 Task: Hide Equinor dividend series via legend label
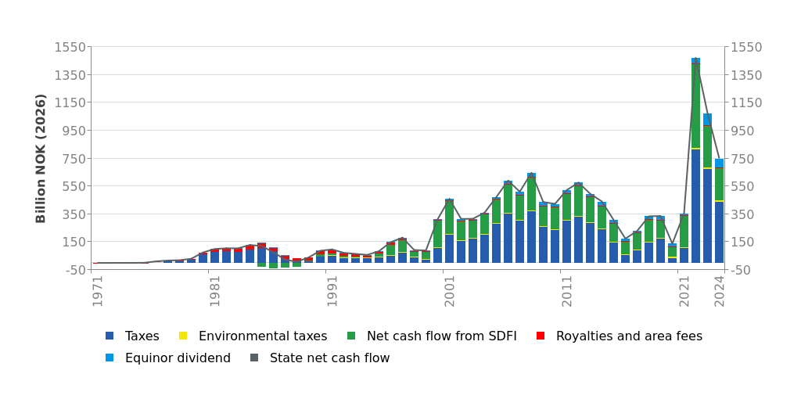click(x=178, y=358)
